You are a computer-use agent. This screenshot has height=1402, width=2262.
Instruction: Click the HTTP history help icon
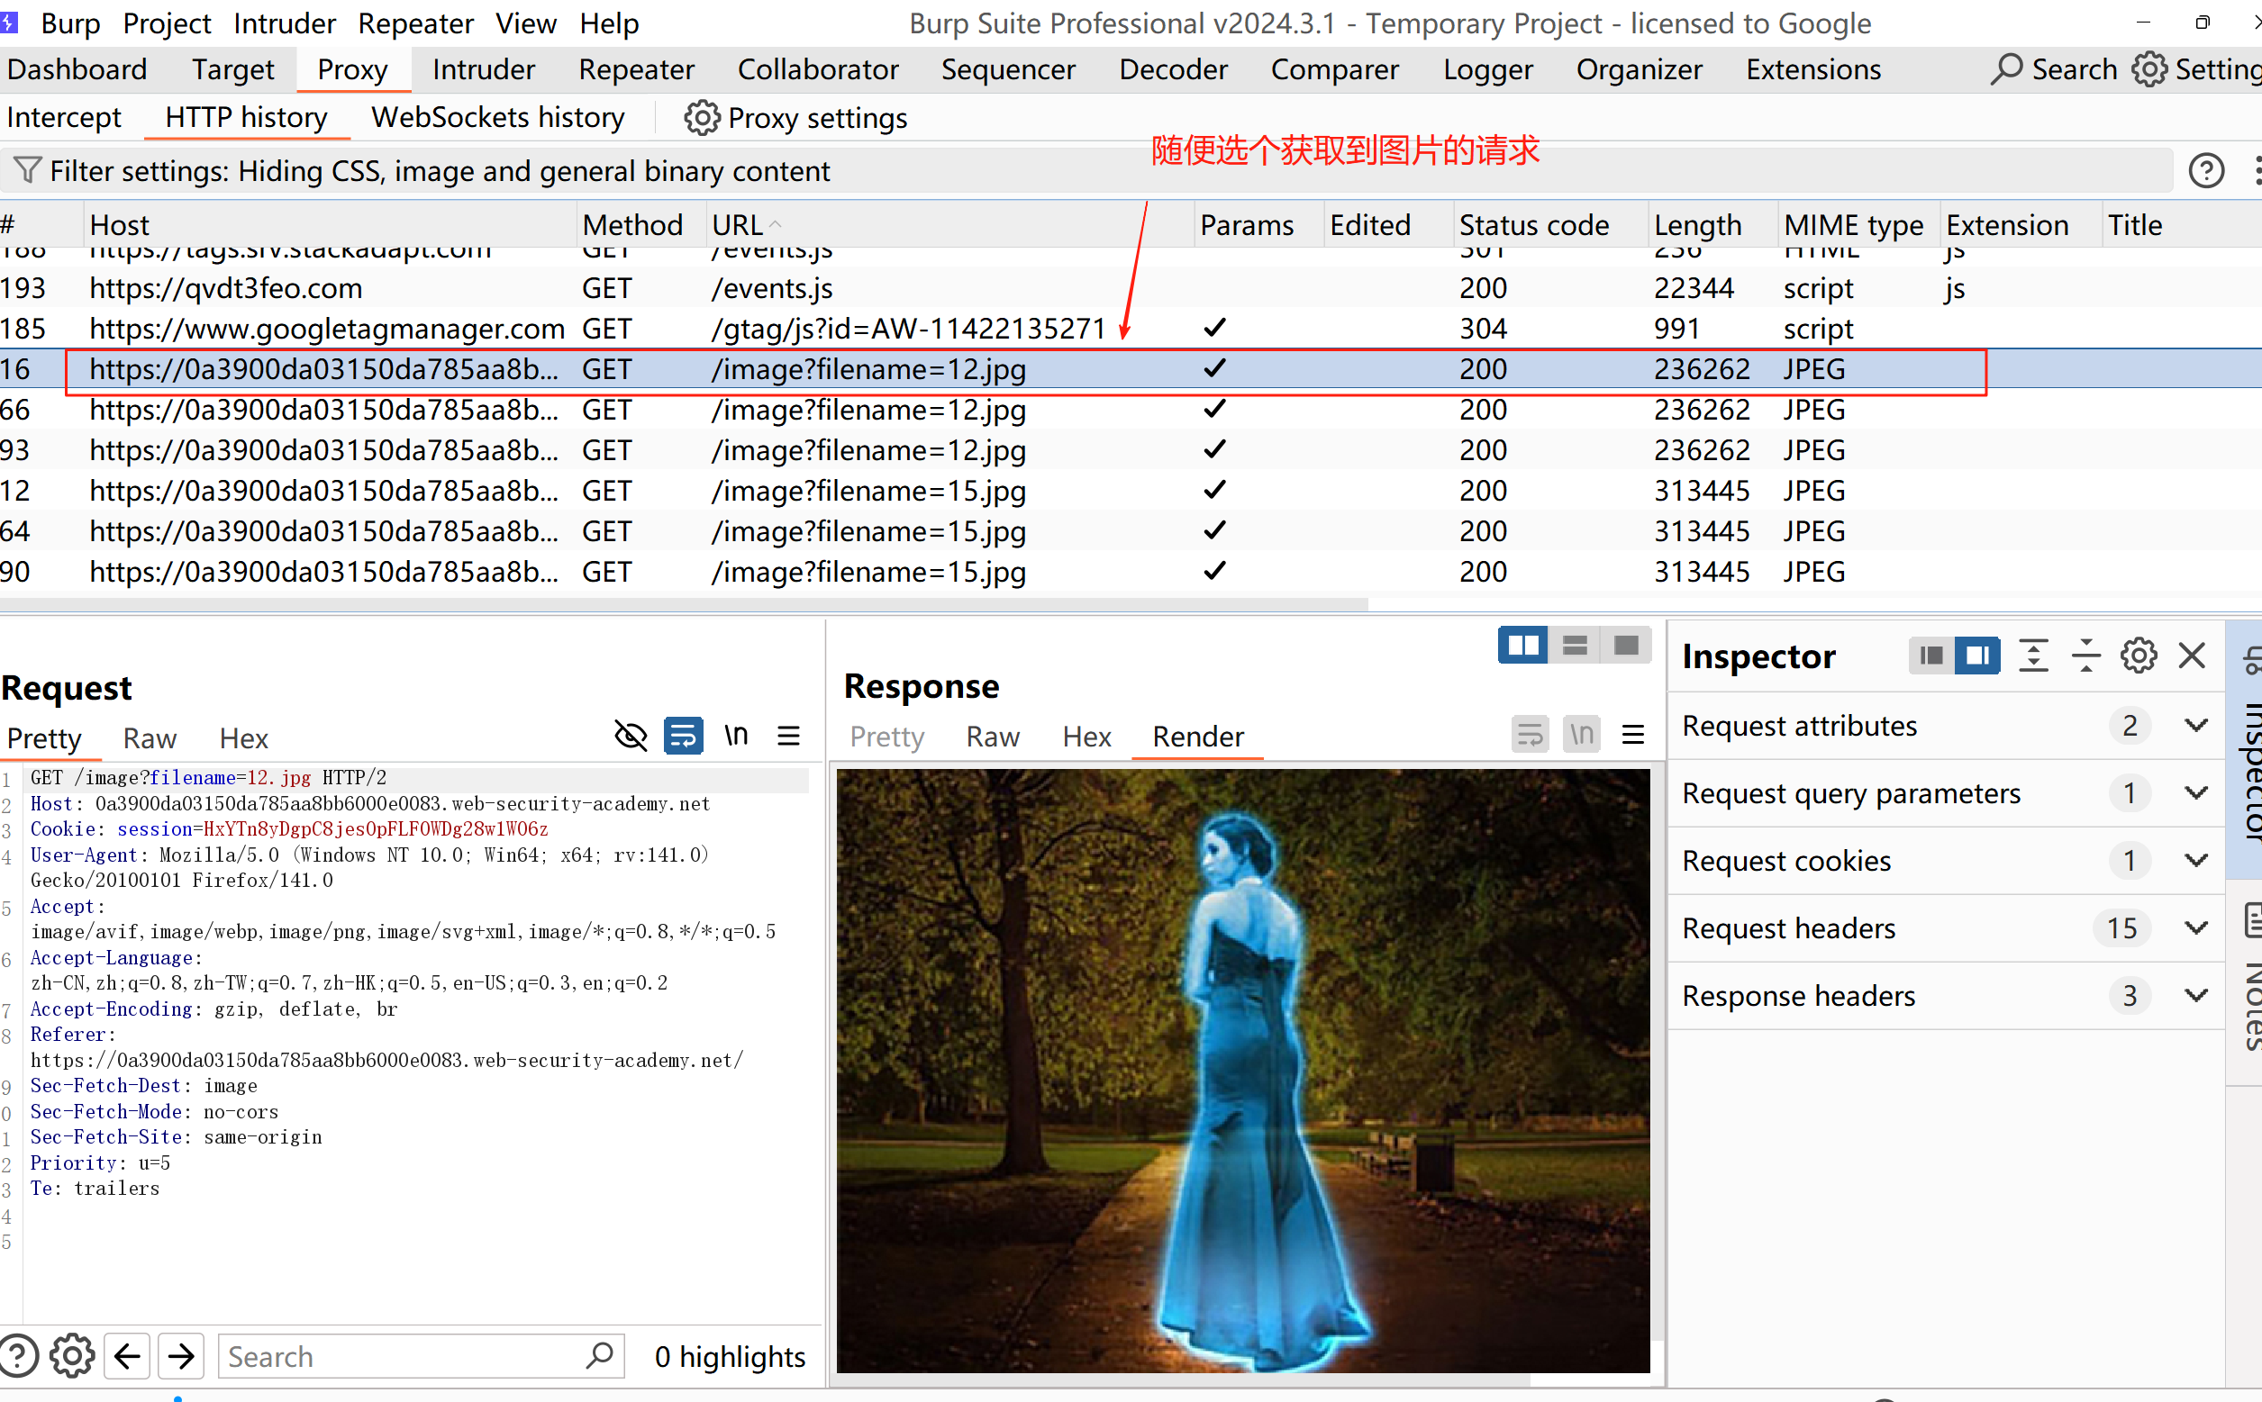coord(2205,170)
